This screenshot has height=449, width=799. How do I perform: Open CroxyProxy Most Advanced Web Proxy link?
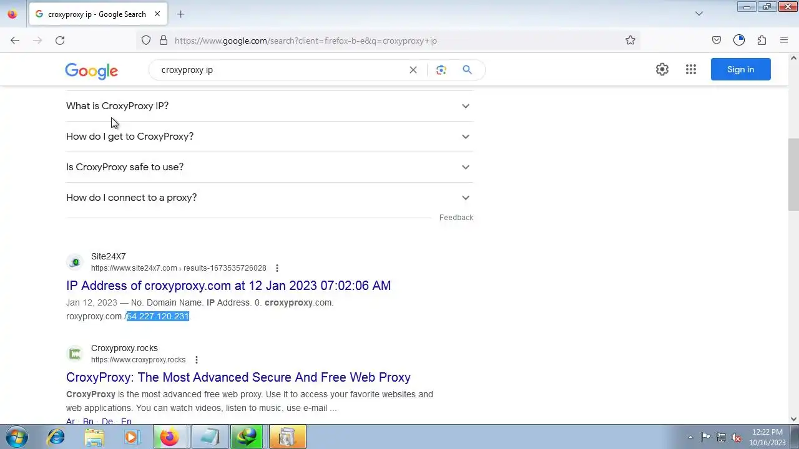tap(238, 377)
